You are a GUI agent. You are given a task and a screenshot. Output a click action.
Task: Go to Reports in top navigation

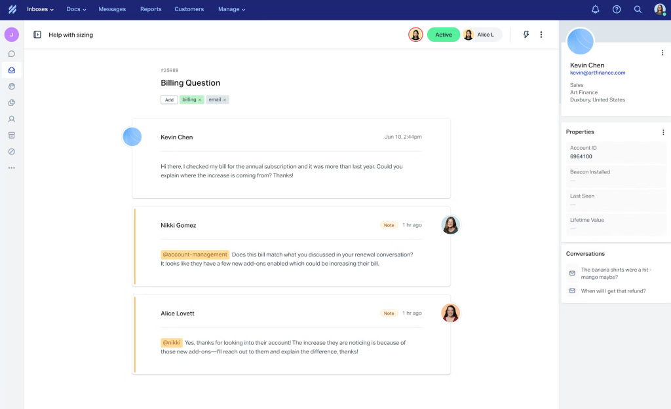pos(151,9)
